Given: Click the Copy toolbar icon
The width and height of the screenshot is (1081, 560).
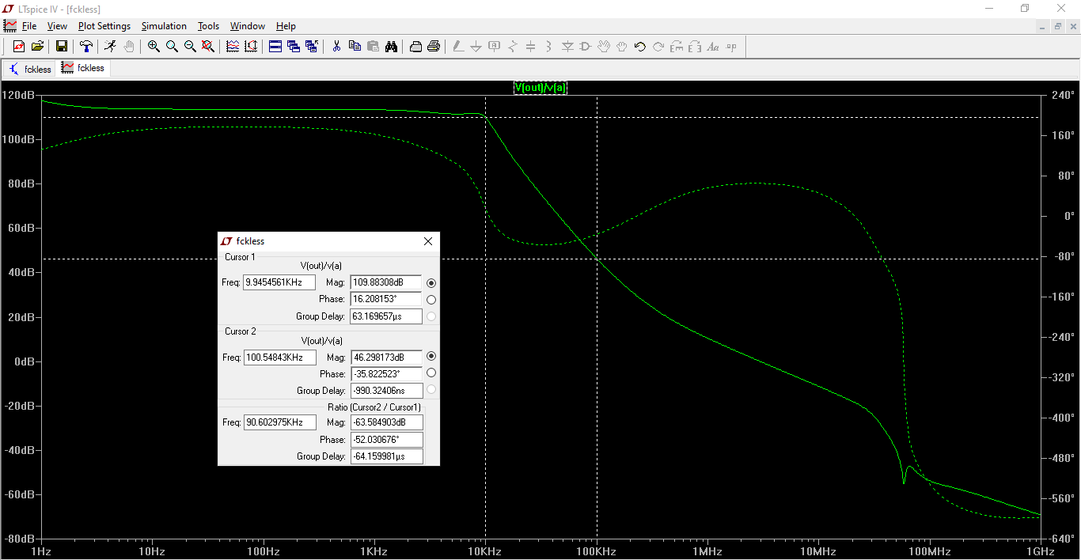Looking at the screenshot, I should click(x=355, y=47).
